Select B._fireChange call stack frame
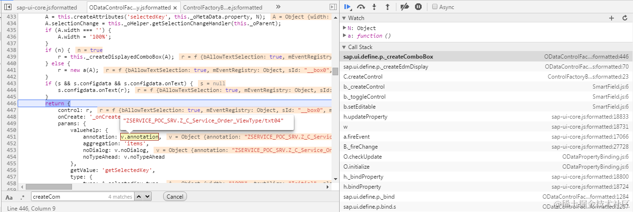This screenshot has width=633, height=212. coord(485,147)
